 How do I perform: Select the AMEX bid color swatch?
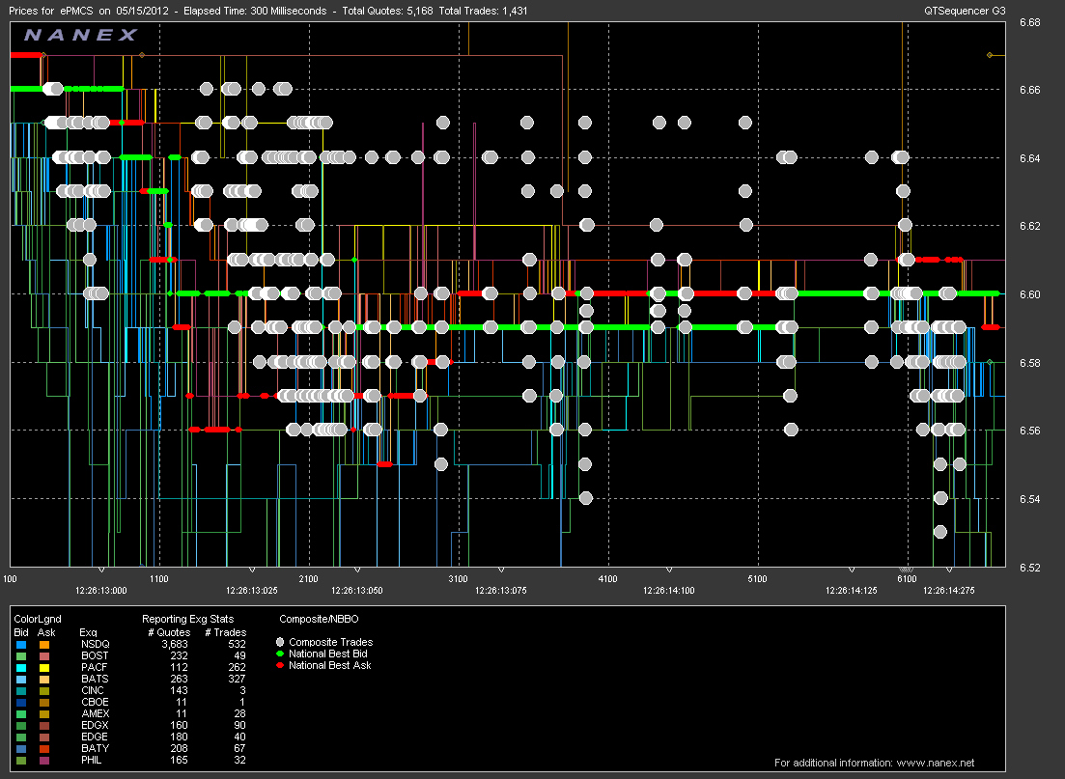21,713
